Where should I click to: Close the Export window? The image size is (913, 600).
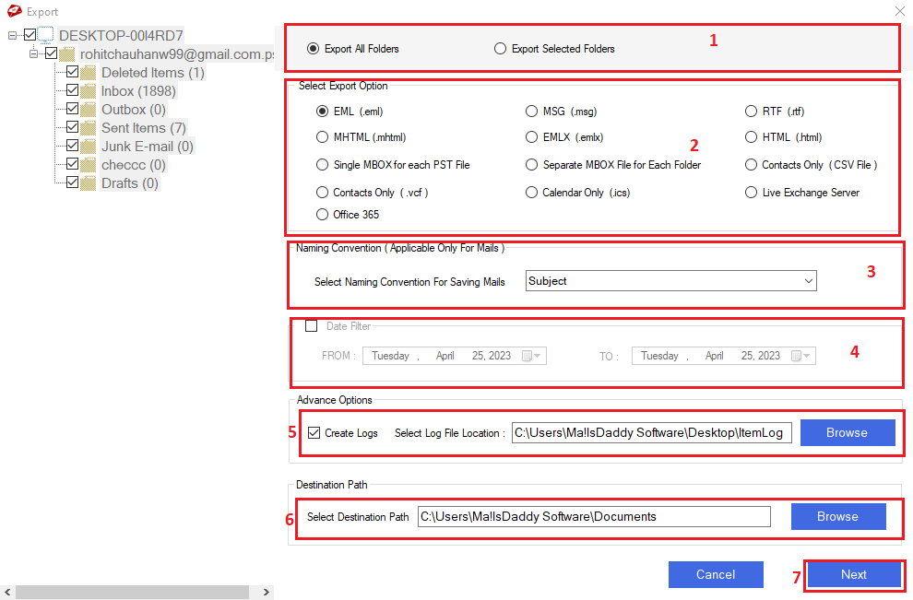(x=899, y=11)
